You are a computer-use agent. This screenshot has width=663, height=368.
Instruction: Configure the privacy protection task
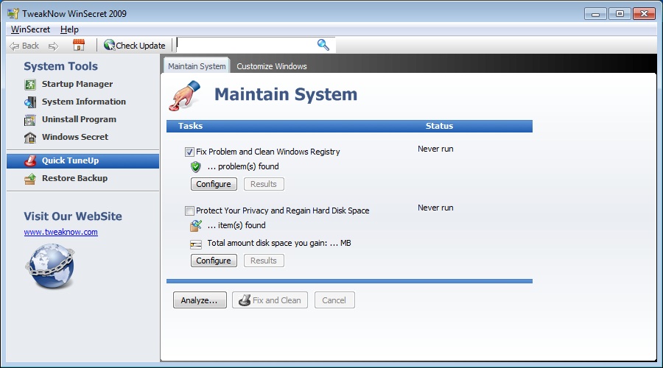tap(214, 261)
